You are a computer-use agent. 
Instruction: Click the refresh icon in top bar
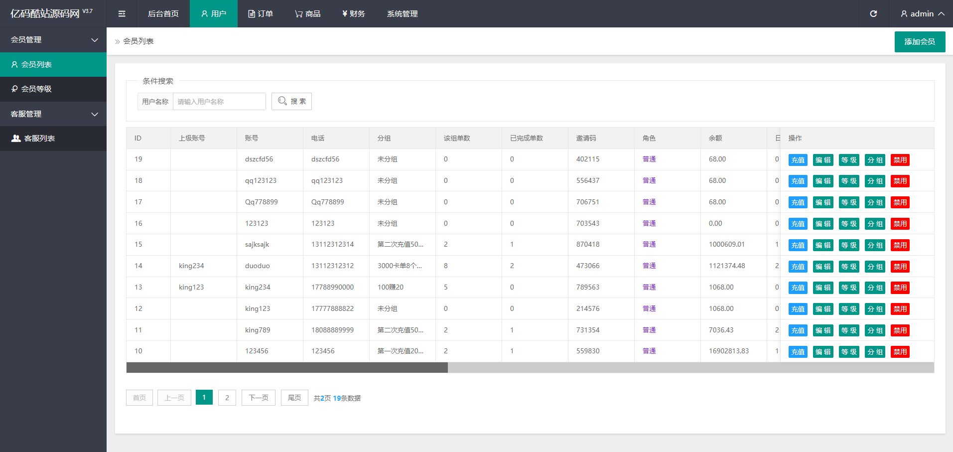coord(873,13)
